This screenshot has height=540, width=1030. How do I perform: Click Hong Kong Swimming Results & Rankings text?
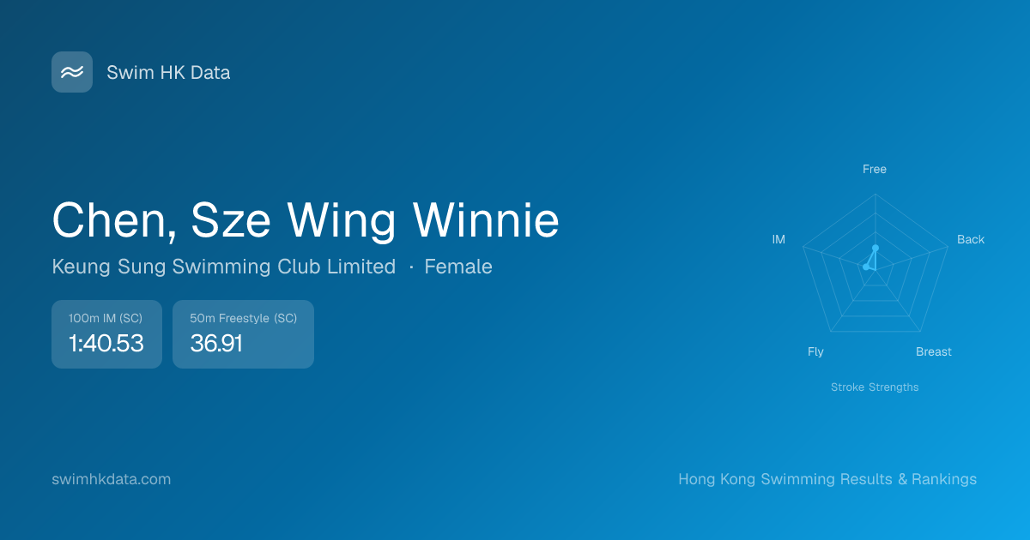[827, 479]
